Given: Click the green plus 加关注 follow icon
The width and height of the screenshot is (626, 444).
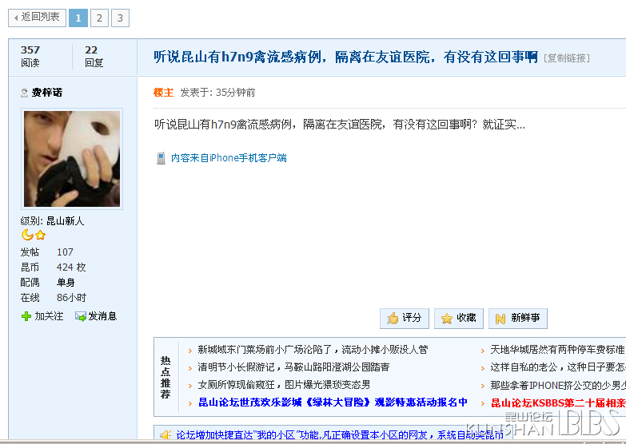Looking at the screenshot, I should 26,316.
